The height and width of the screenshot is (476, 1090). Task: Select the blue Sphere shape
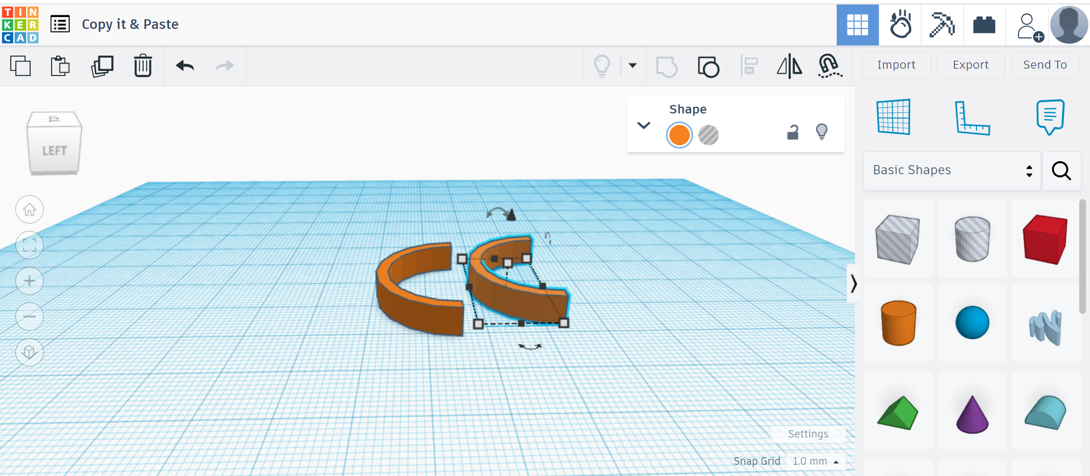click(x=972, y=322)
